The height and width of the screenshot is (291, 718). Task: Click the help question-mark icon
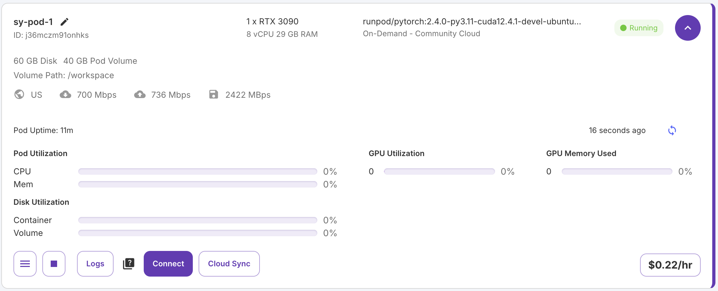[129, 264]
